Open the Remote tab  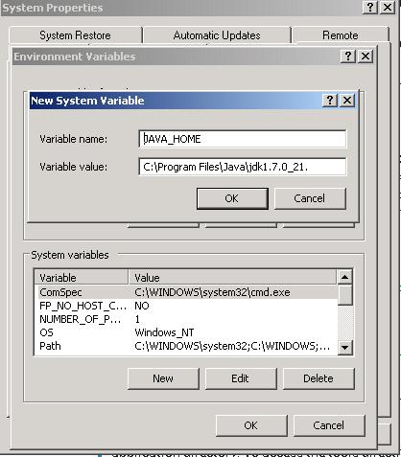341,35
